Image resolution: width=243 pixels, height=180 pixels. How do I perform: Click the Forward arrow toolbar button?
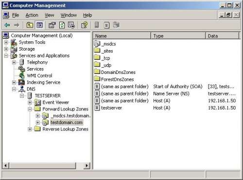(17, 25)
